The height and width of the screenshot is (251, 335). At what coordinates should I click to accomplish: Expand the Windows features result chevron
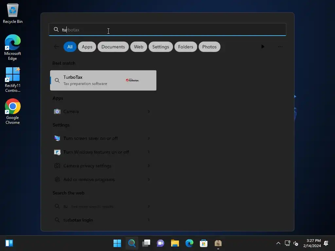pos(149,152)
